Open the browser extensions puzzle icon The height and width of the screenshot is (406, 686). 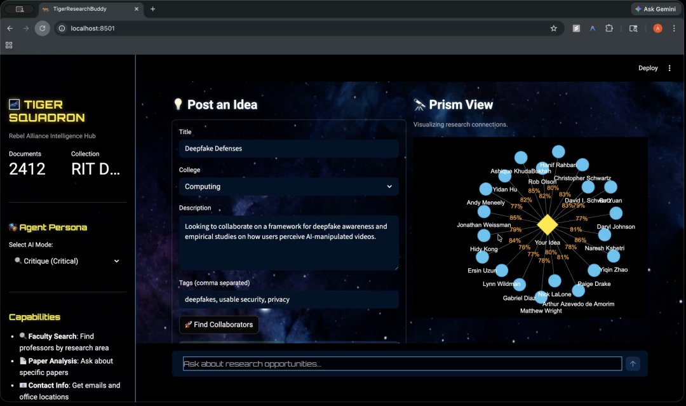[x=609, y=29]
